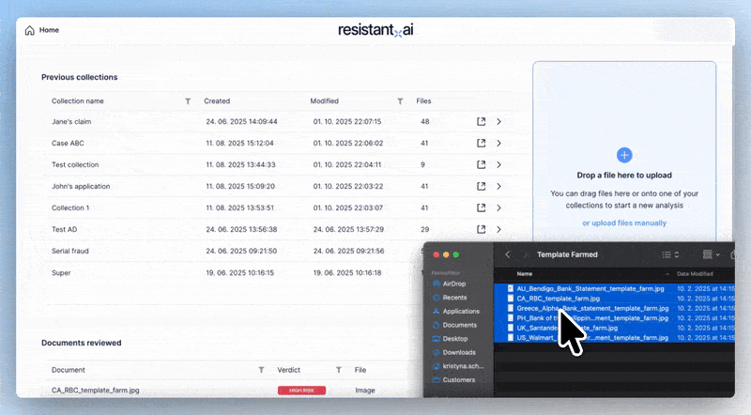Click the blue plus upload icon

click(x=624, y=155)
